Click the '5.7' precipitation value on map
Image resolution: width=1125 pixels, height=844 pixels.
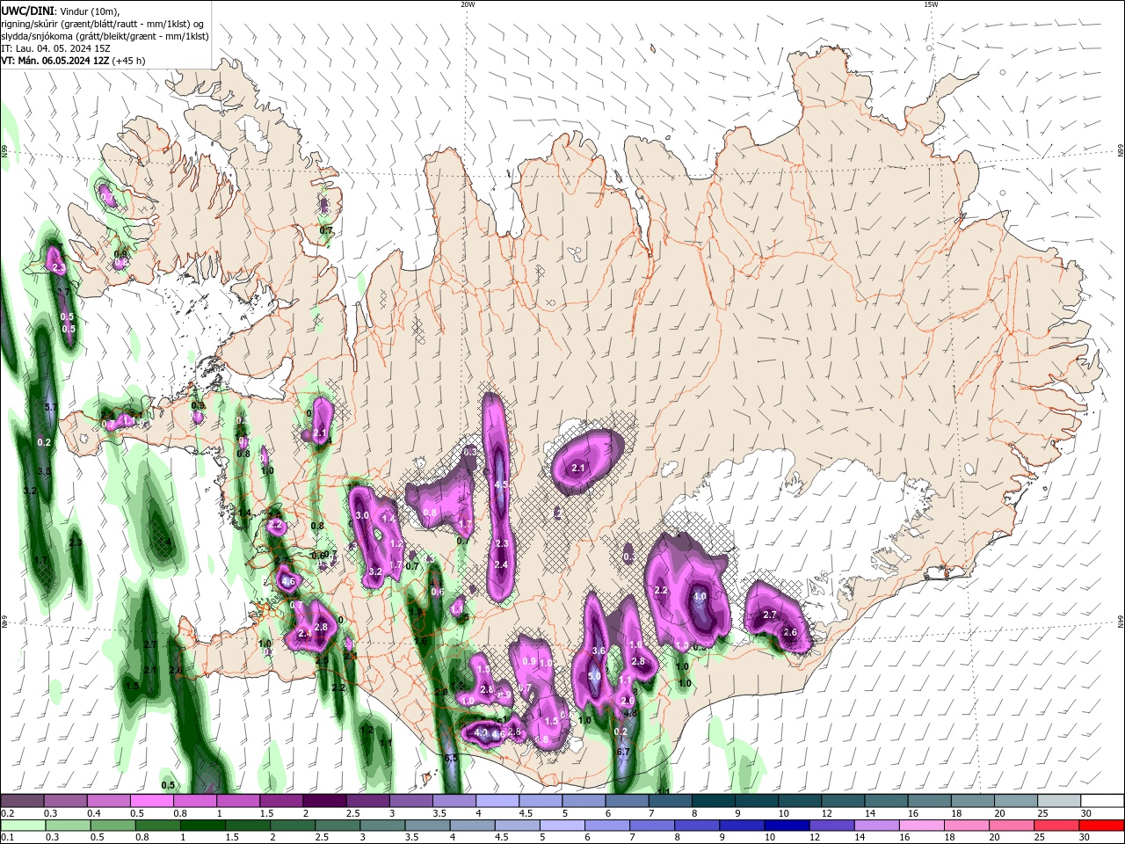click(50, 407)
